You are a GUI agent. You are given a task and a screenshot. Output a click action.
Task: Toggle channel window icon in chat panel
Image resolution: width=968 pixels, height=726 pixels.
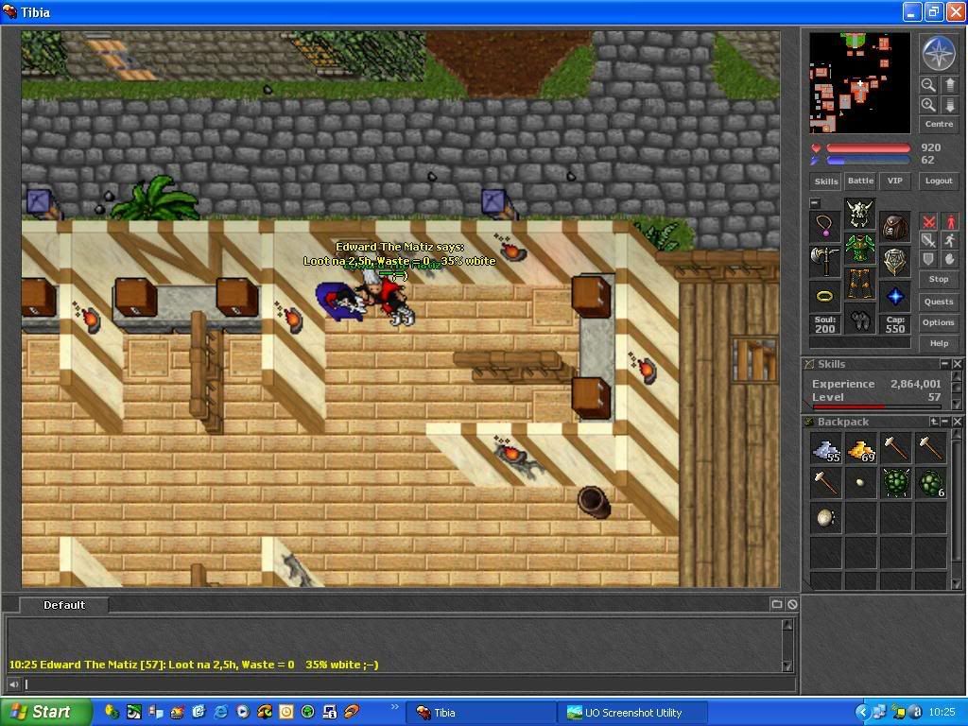777,604
